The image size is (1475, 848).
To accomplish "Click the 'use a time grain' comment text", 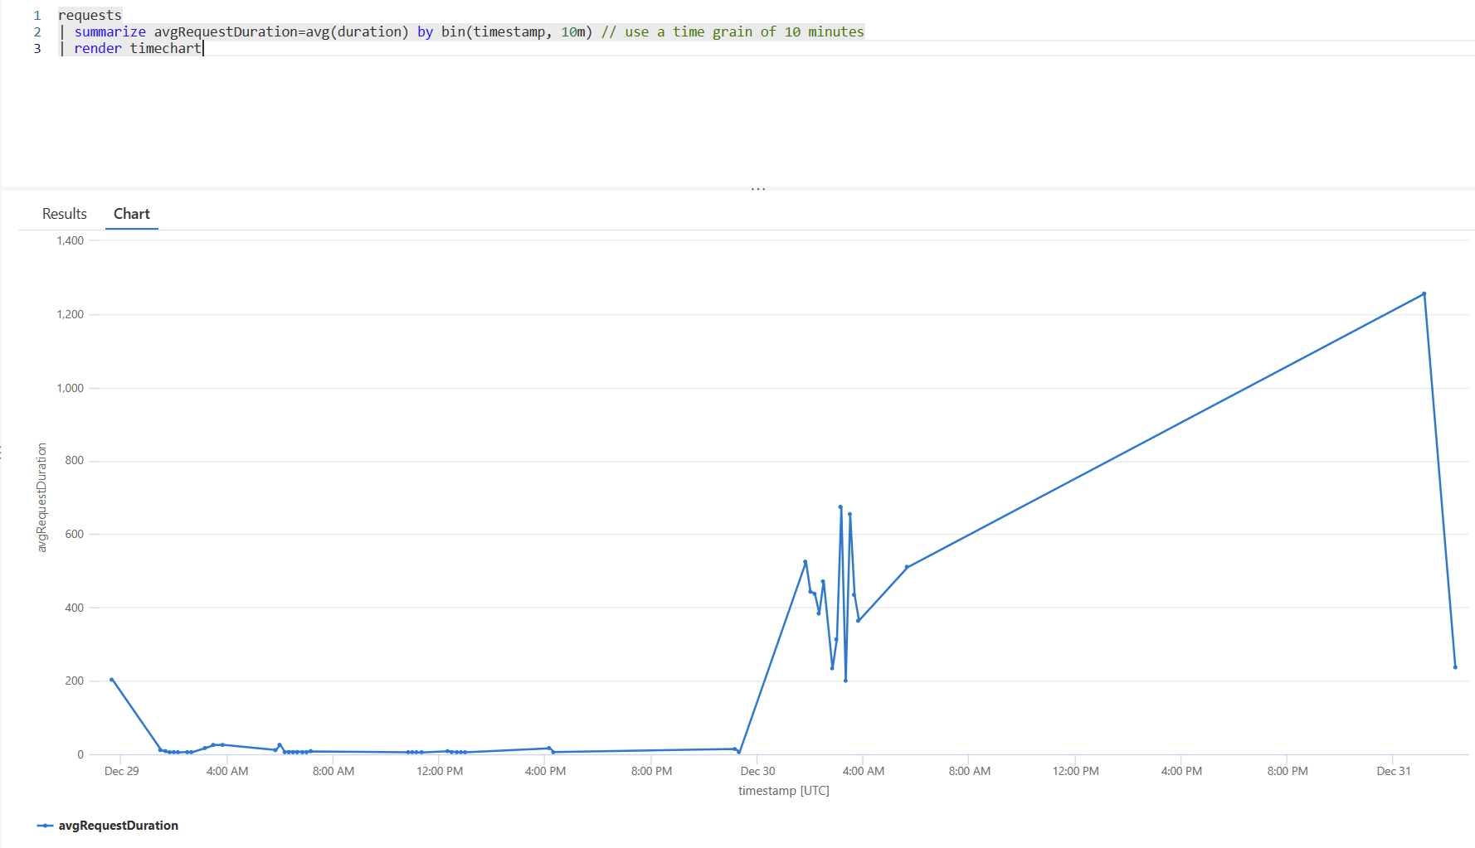I will [687, 31].
